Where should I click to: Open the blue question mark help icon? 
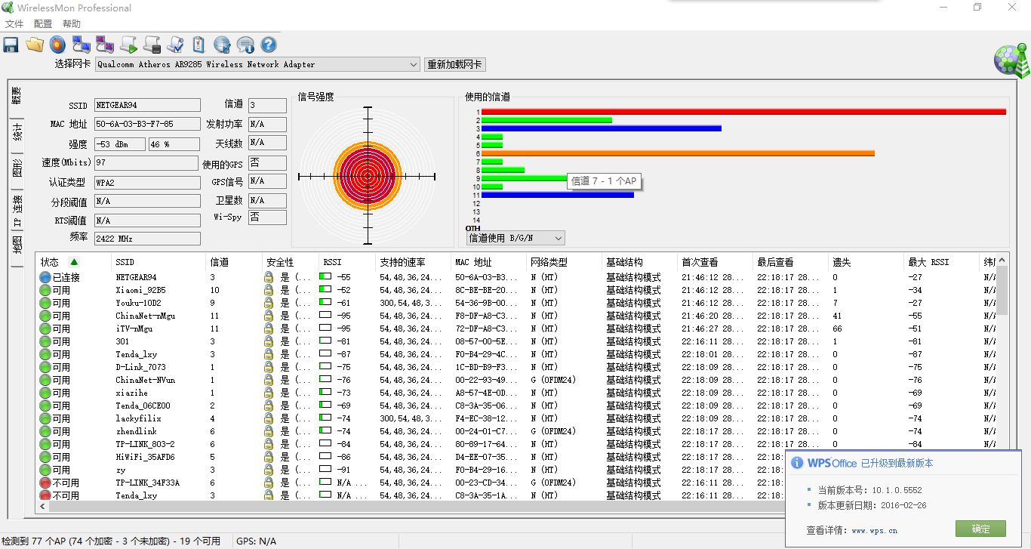[x=269, y=45]
